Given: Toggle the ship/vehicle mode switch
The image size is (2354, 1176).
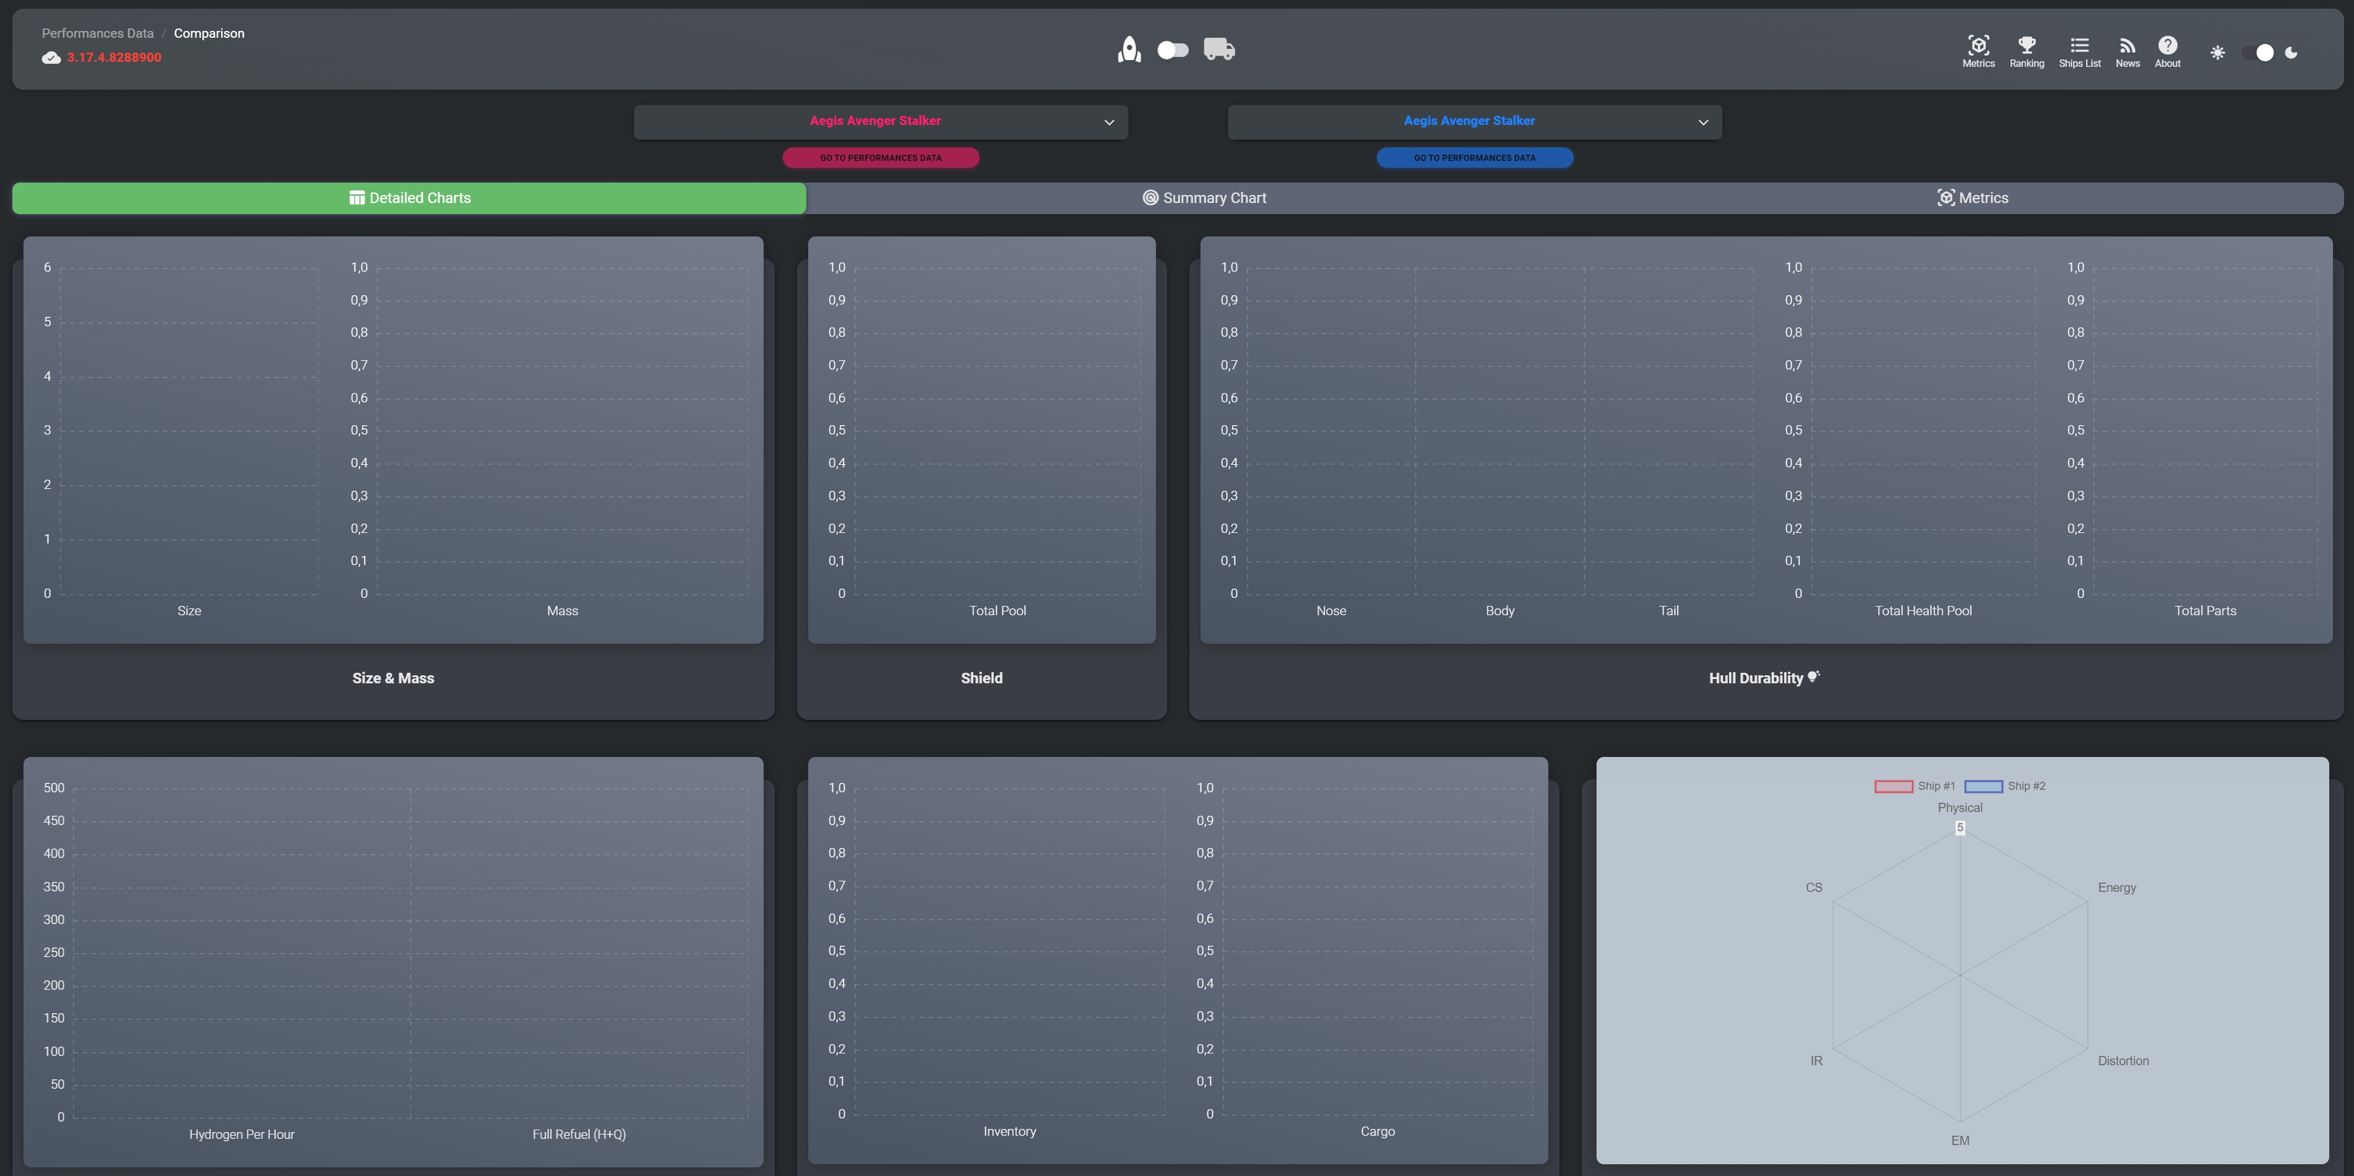Looking at the screenshot, I should (1173, 50).
